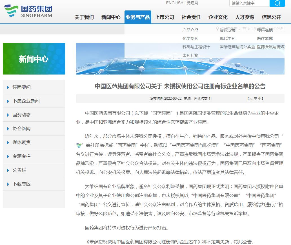The height and width of the screenshot is (245, 291).
Task: Open the 党建网 link
Action: coord(192,3)
